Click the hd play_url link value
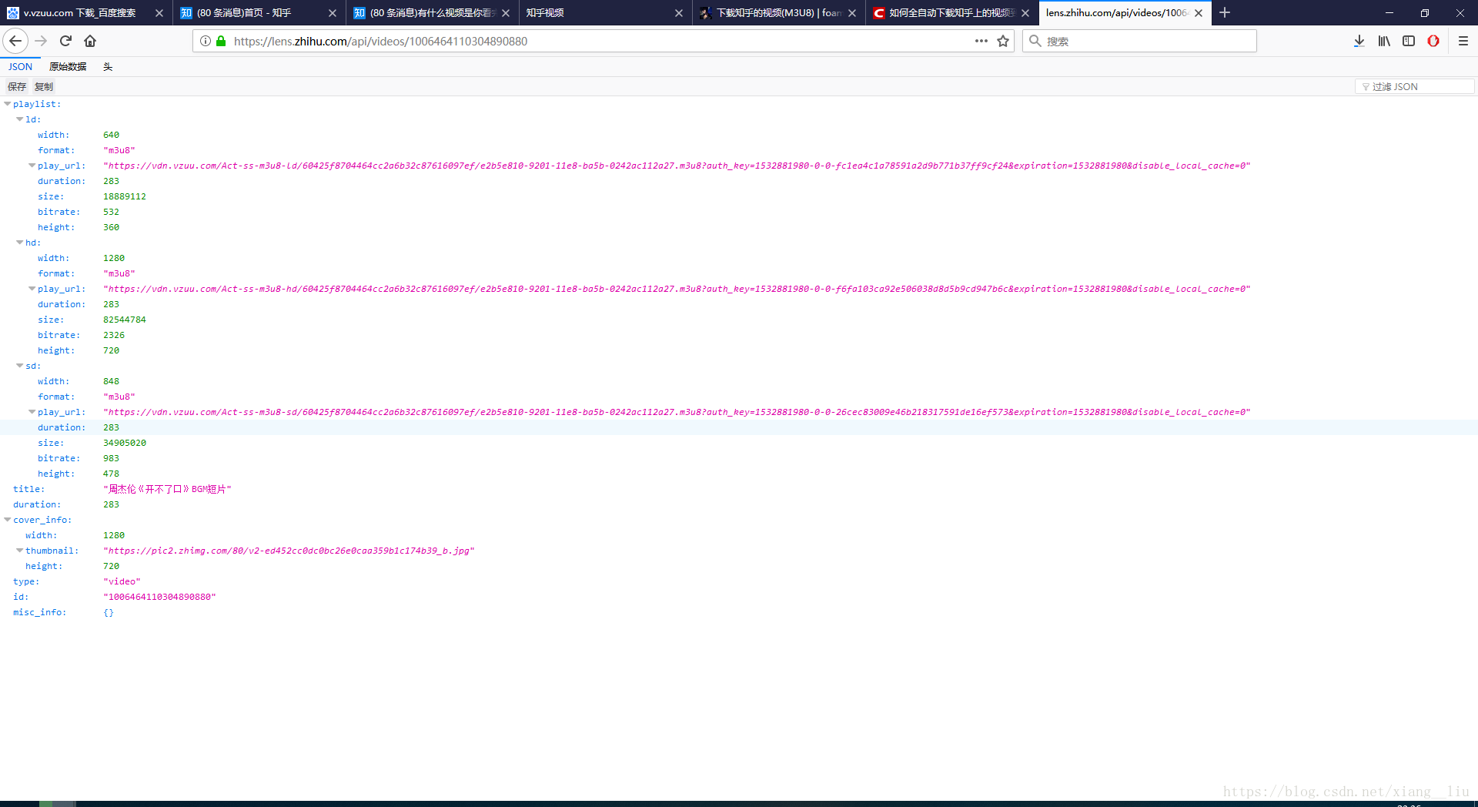 coord(677,289)
